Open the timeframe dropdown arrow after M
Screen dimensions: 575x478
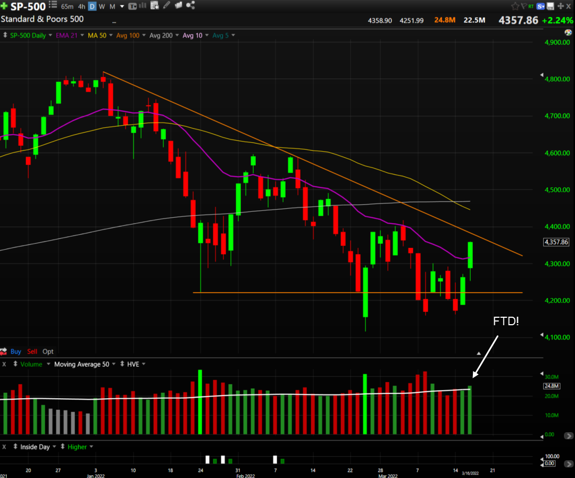(x=122, y=6)
